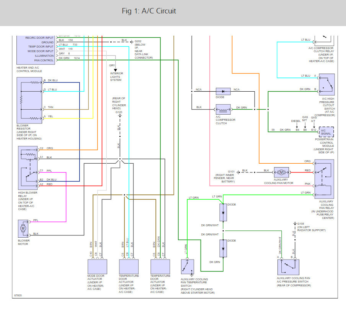346x309 pixels.
Task: Click the "B4" pin label
Action: (297, 130)
